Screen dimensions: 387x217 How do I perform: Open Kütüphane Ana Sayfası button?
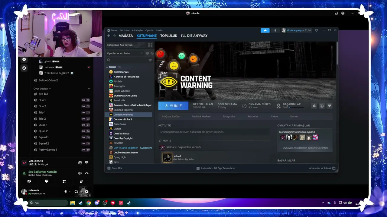pyautogui.click(x=125, y=45)
